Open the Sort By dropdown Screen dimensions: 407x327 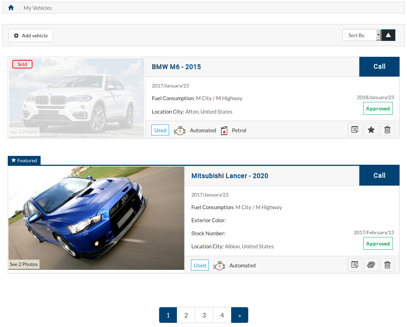coord(361,35)
